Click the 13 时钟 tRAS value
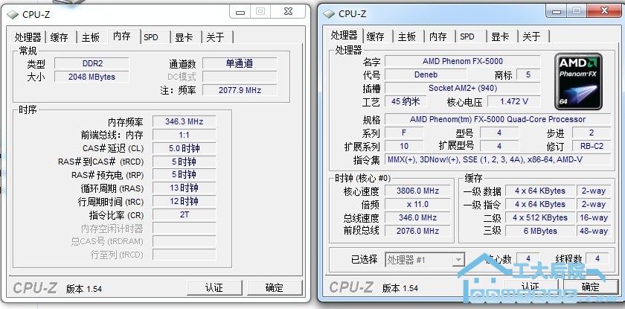 point(185,188)
